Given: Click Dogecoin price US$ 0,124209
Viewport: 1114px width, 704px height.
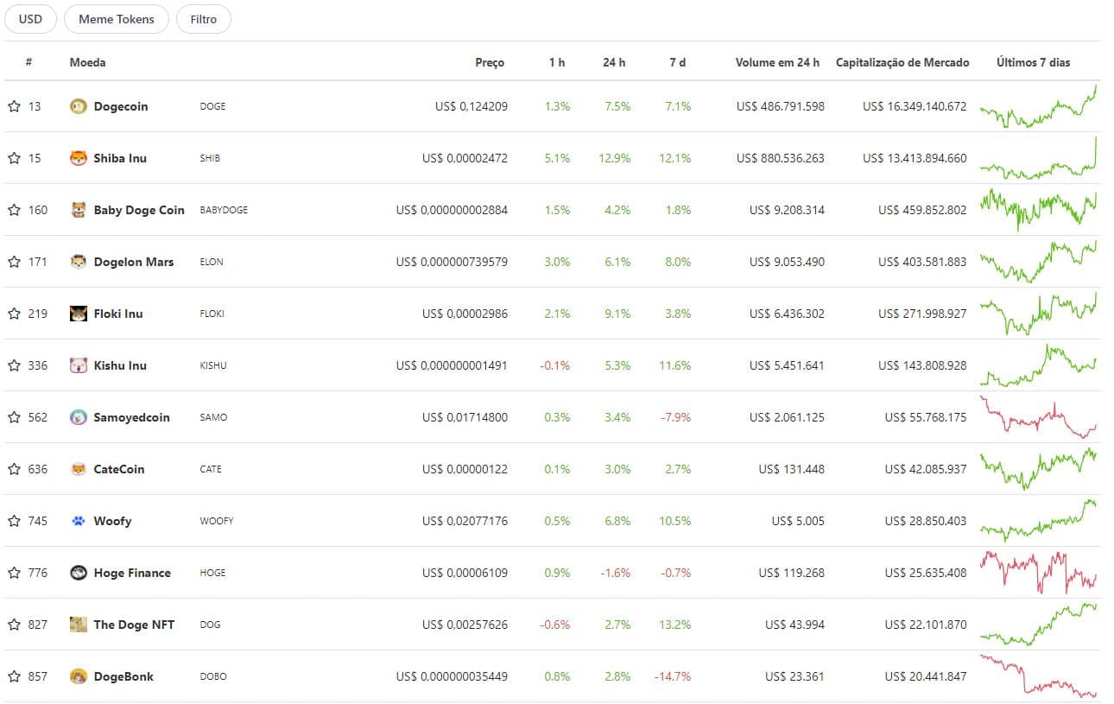Looking at the screenshot, I should [472, 106].
